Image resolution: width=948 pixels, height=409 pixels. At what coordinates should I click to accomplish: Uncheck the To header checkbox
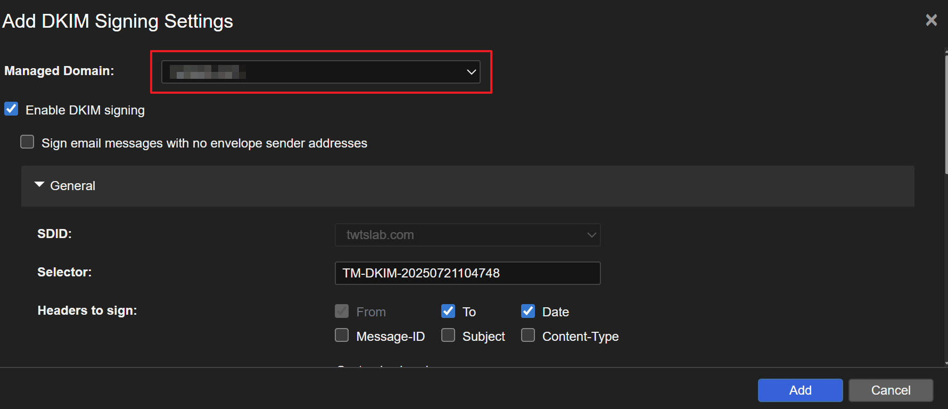click(x=448, y=311)
